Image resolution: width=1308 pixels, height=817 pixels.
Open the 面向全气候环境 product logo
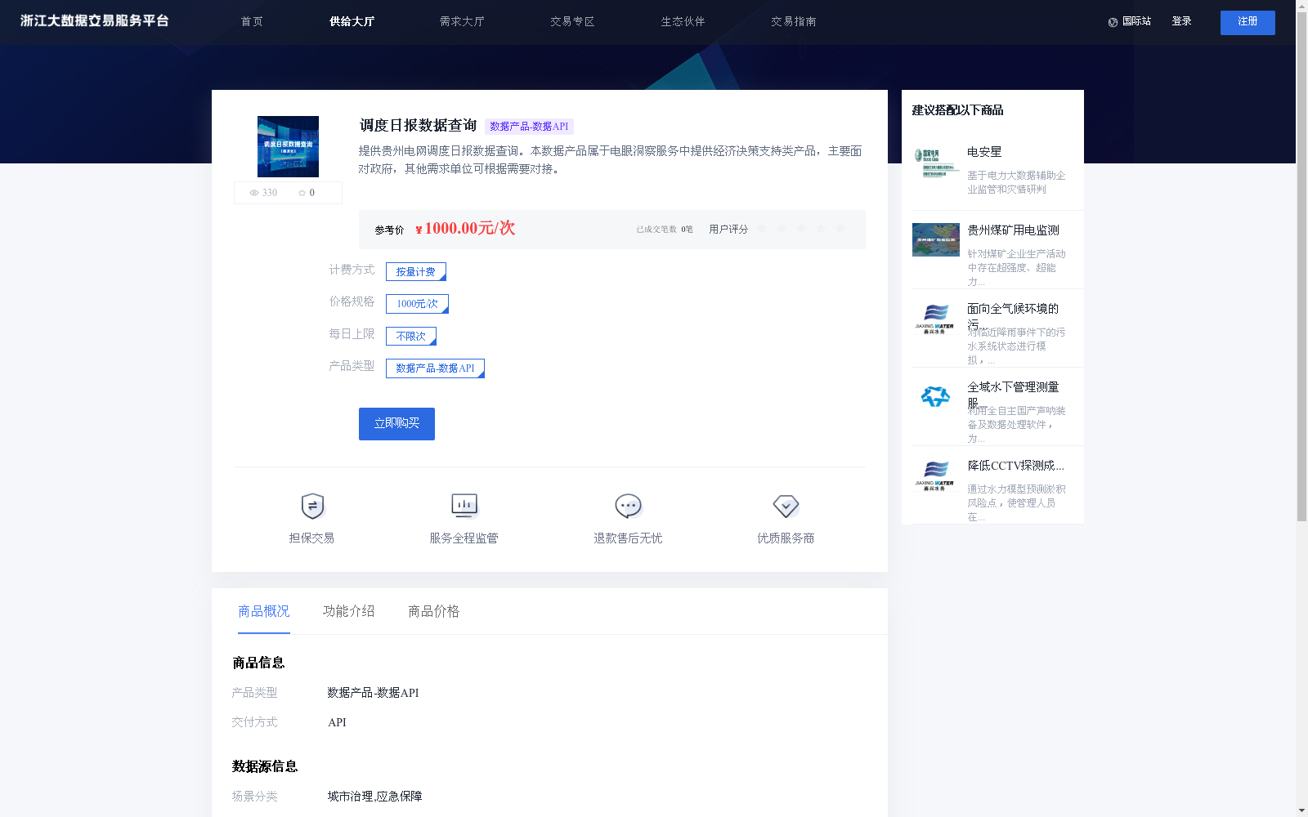[x=936, y=319]
